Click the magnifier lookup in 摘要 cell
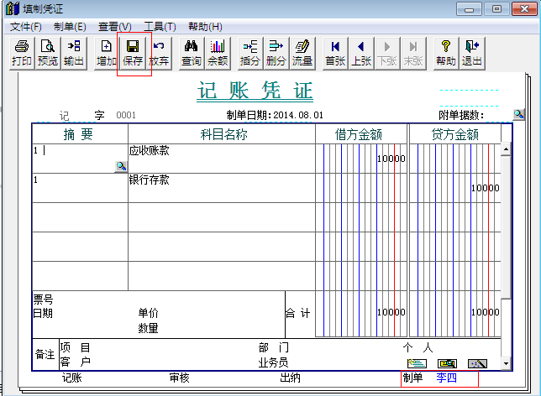 pos(121,167)
